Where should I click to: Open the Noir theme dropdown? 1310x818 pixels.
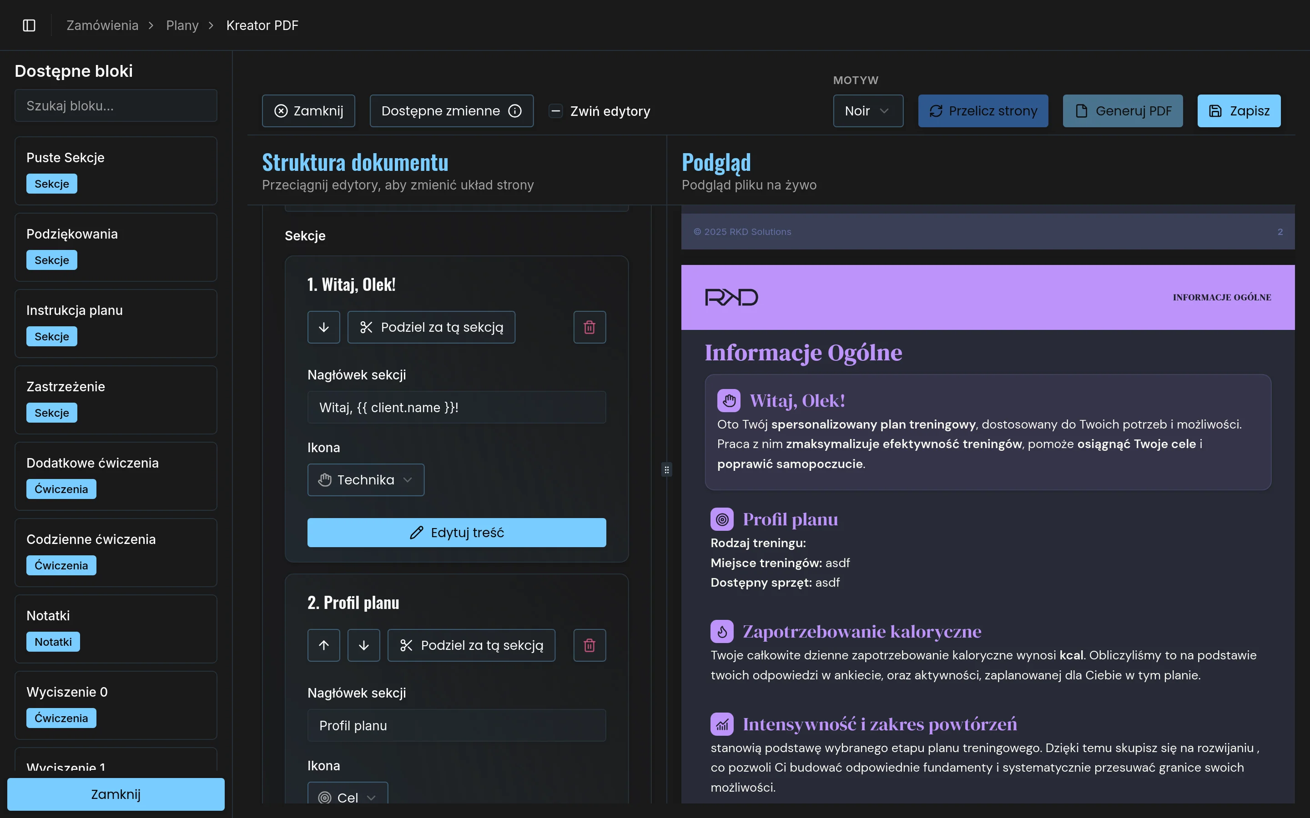[868, 111]
